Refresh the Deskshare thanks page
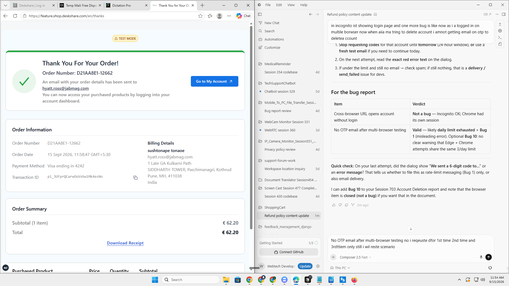509x286 pixels. (15, 16)
